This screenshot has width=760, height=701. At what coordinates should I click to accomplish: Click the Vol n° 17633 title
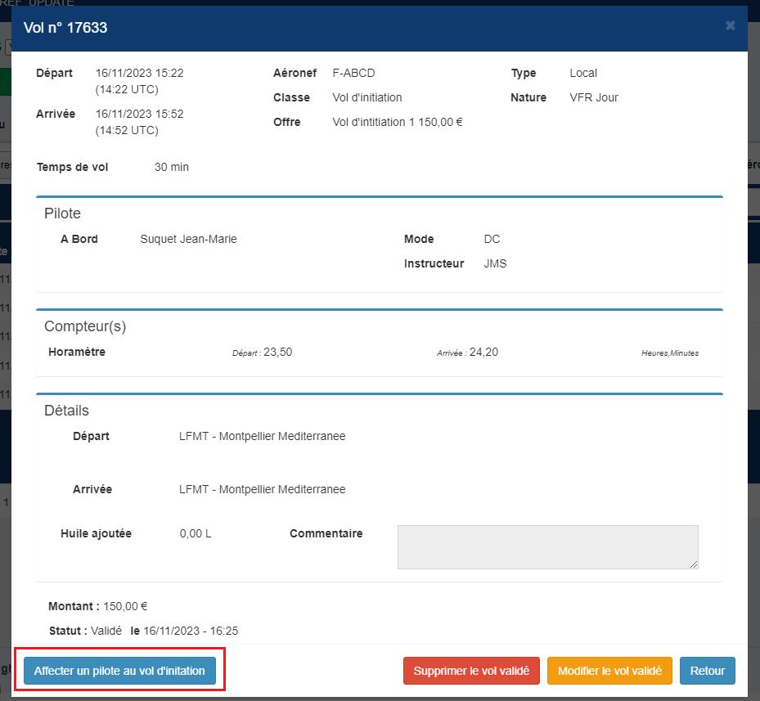[65, 28]
